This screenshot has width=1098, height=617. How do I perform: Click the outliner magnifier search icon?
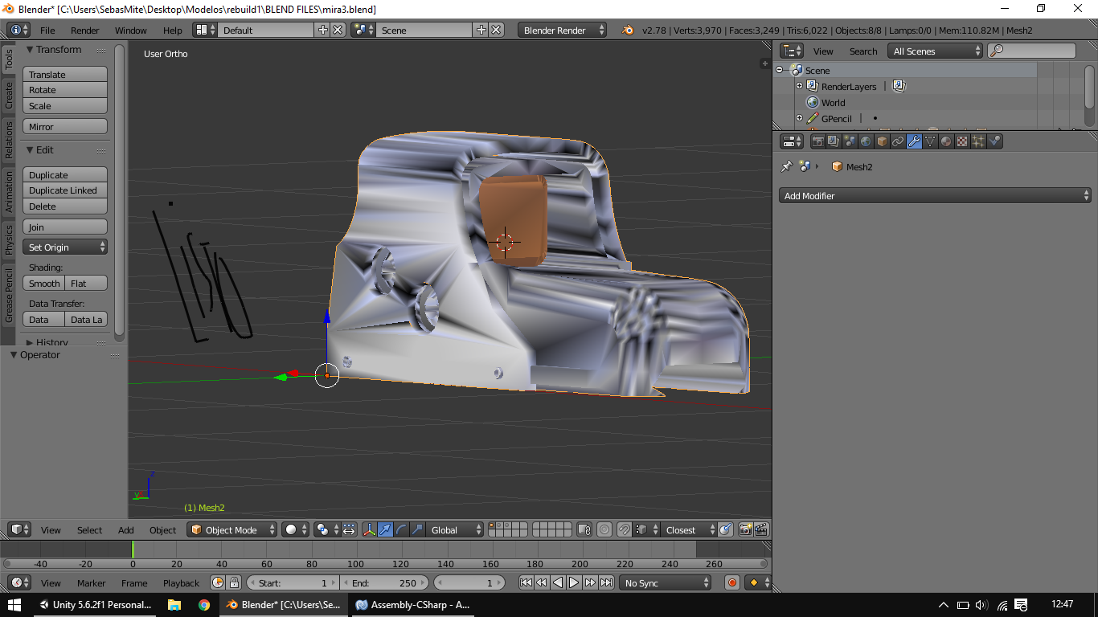point(997,51)
